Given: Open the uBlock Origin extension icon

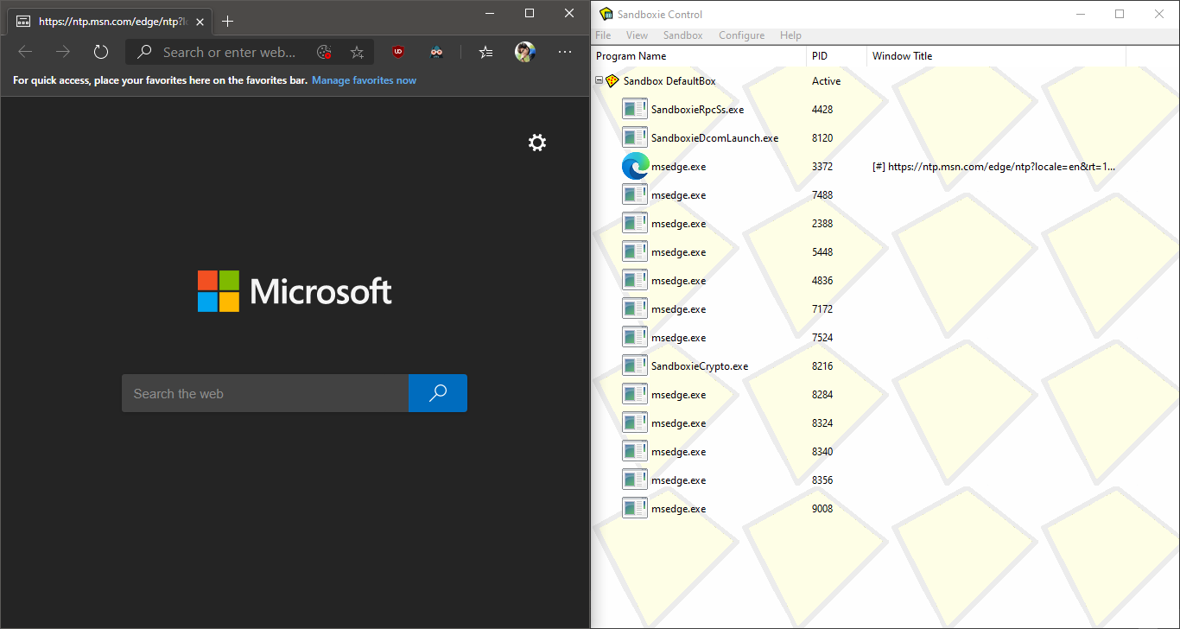Looking at the screenshot, I should coord(398,52).
